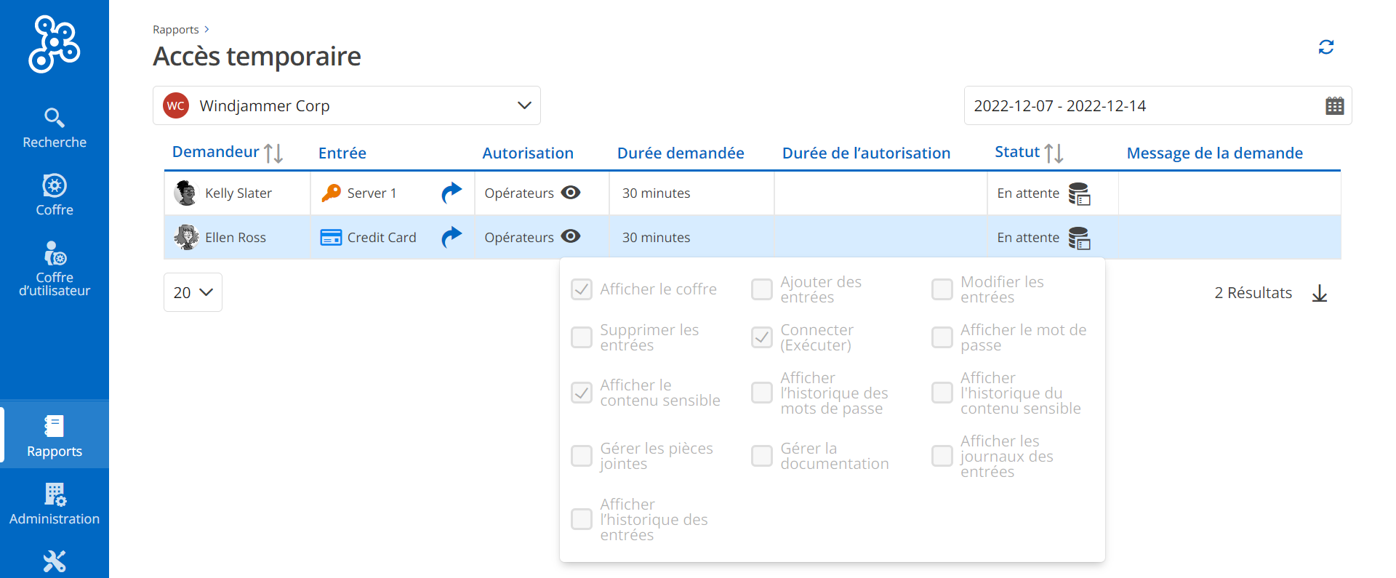Open the Windjammer Corp vault dropdown
This screenshot has width=1396, height=578.
pos(347,105)
